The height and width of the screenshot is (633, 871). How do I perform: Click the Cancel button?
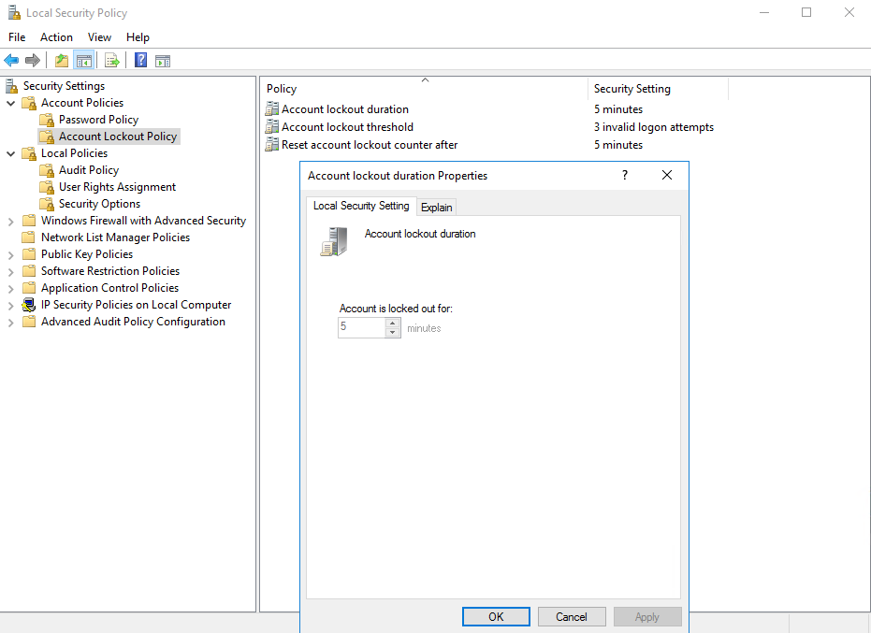tap(571, 616)
